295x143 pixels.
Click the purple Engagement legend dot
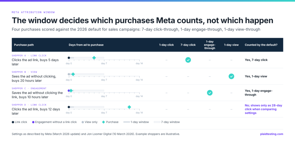[33, 122]
